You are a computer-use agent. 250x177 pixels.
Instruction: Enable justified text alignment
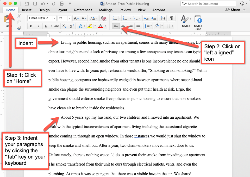coord(138,26)
